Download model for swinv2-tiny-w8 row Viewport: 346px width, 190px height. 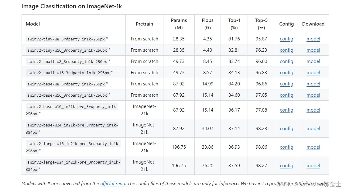(x=313, y=39)
